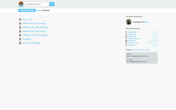Click the keybase username input field
The image size is (176, 110).
[x=36, y=4]
